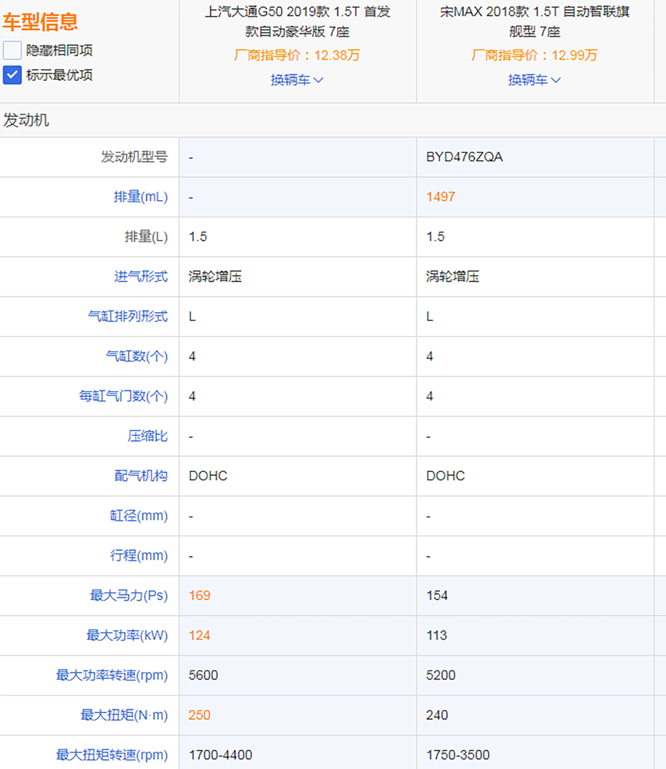Viewport: 666px width, 769px height.
Task: Uncheck the 标示最优项 checkbox
Action: 12,75
